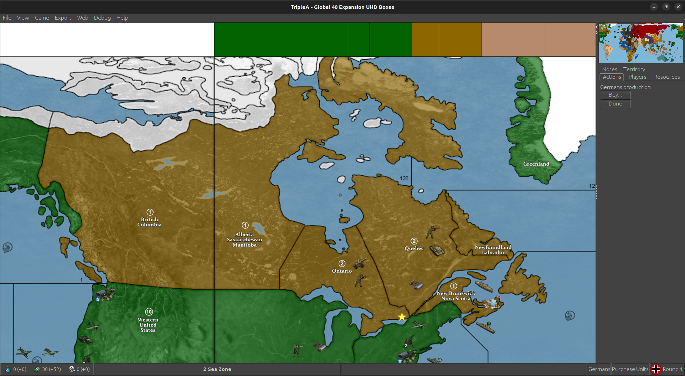The width and height of the screenshot is (685, 376).
Task: Click the Done button
Action: 616,104
